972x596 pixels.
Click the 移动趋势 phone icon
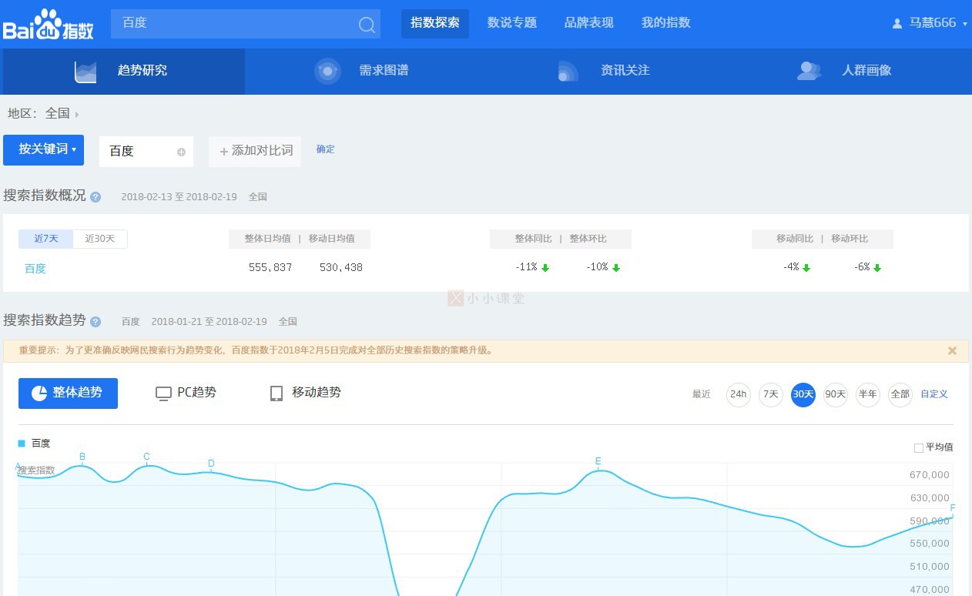point(277,393)
